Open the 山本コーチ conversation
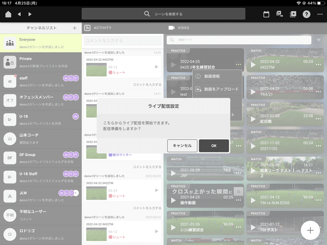The width and height of the screenshot is (327, 245). (x=41, y=139)
